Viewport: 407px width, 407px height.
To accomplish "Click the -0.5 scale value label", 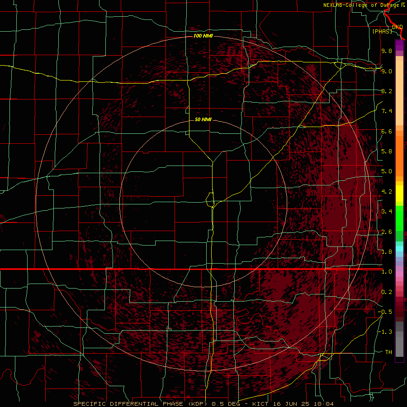I will (x=385, y=312).
